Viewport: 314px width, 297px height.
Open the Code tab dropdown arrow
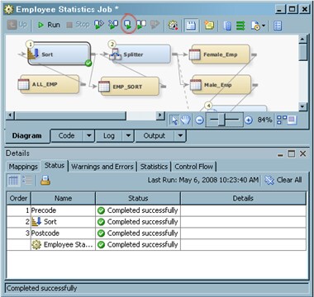[x=88, y=136]
